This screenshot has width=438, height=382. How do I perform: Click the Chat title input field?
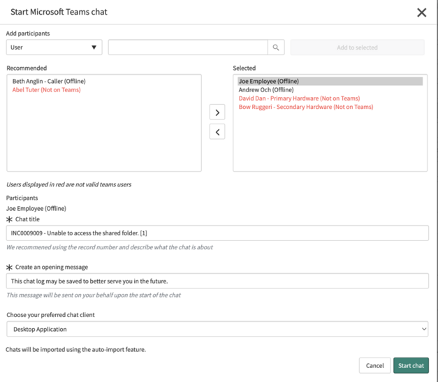[x=217, y=233]
